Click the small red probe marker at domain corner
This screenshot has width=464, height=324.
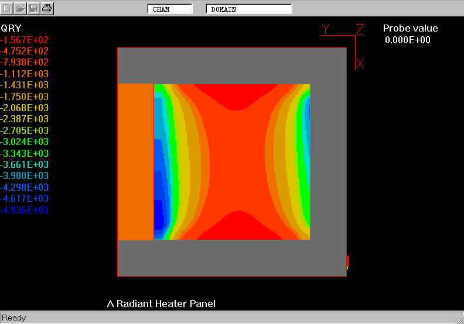click(347, 261)
